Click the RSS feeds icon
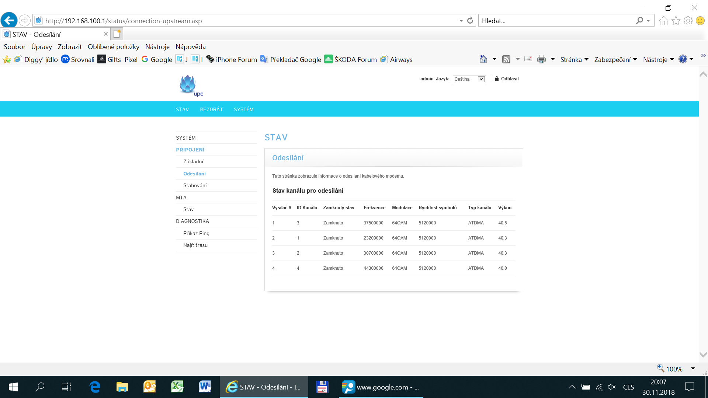This screenshot has width=708, height=398. pyautogui.click(x=506, y=59)
